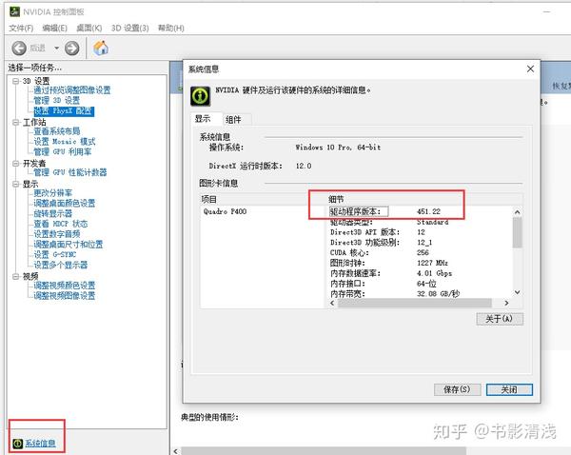Viewport: 571px width, 455px height.
Task: Click the main window bottom scroll-left arrow
Action: click(175, 451)
